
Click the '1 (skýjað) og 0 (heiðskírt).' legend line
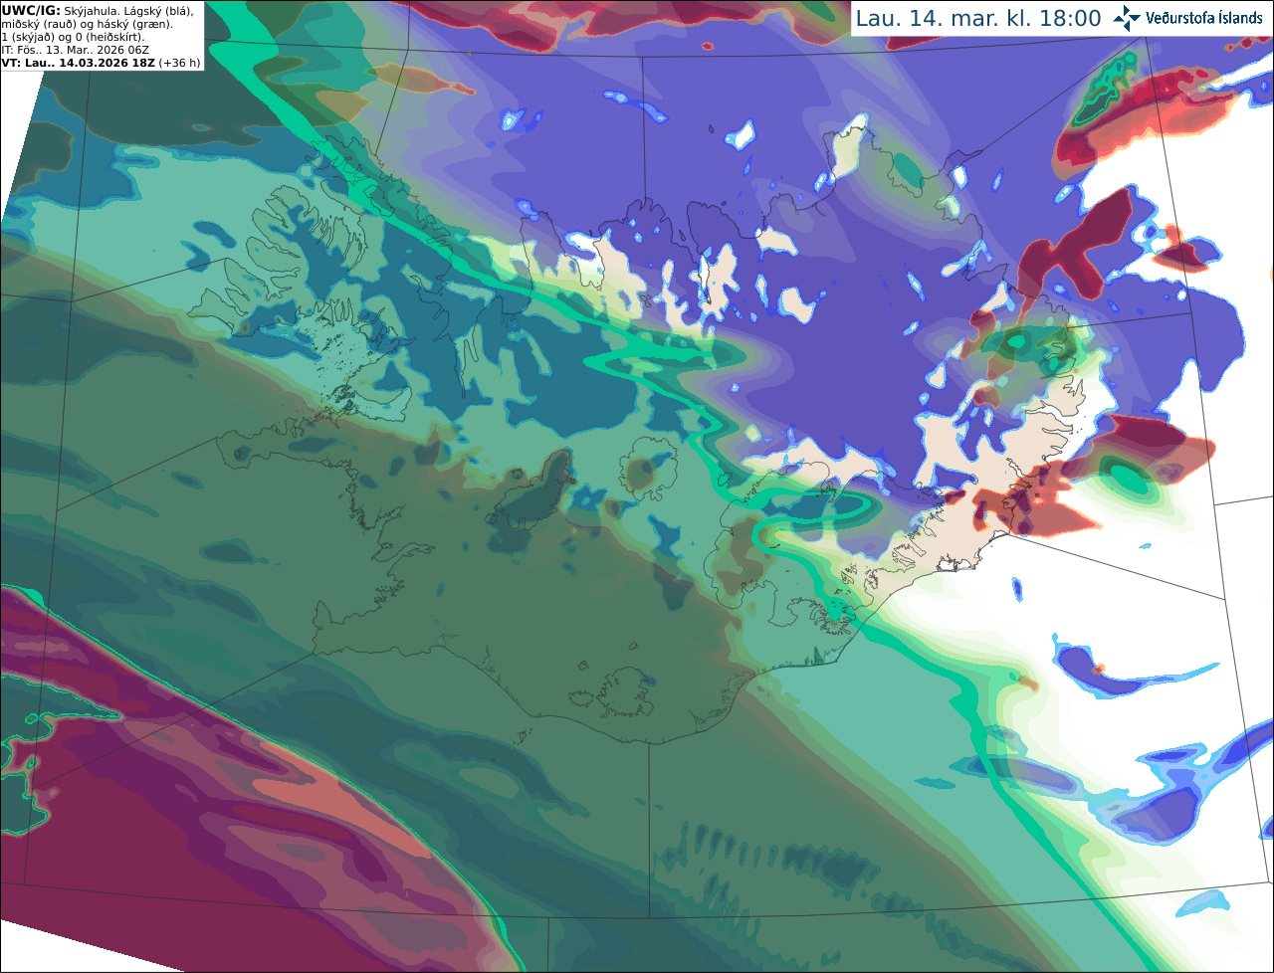(74, 36)
